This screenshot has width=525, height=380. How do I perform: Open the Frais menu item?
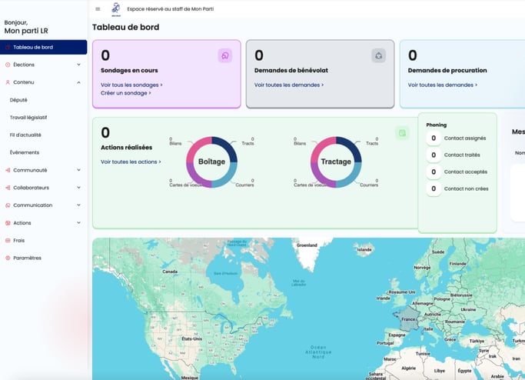[18, 240]
